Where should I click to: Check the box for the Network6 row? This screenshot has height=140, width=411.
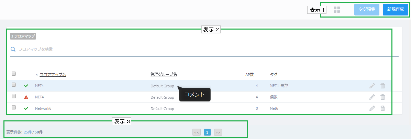pyautogui.click(x=14, y=107)
